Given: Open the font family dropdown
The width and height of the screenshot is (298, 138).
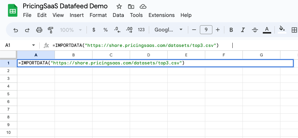Looking at the screenshot, I should tap(169, 30).
